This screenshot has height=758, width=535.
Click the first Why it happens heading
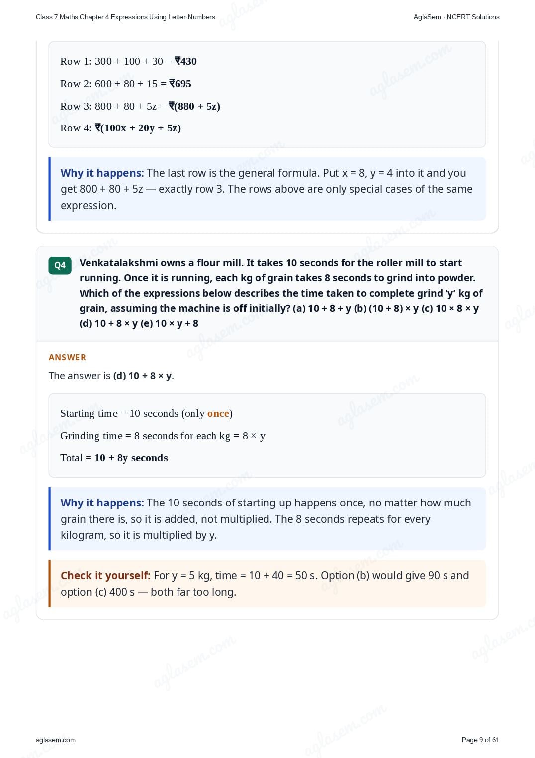coord(102,173)
